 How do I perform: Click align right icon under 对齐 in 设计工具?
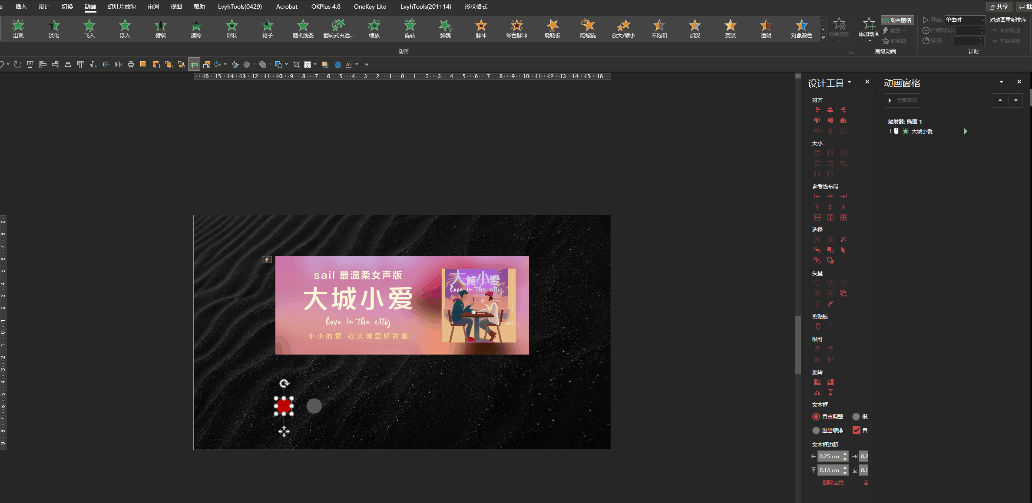tap(843, 110)
